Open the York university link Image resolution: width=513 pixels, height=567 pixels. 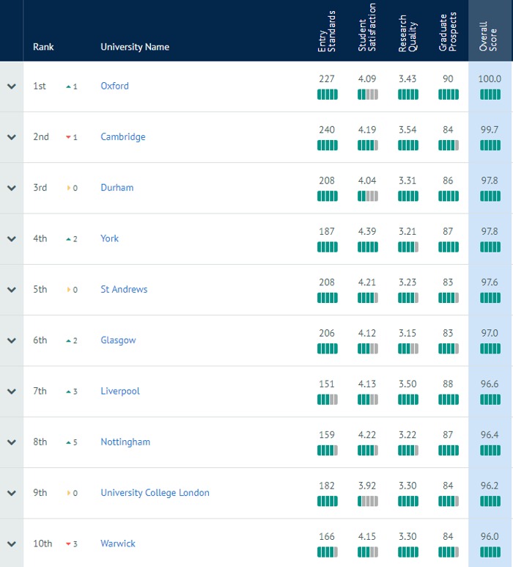pyautogui.click(x=109, y=238)
